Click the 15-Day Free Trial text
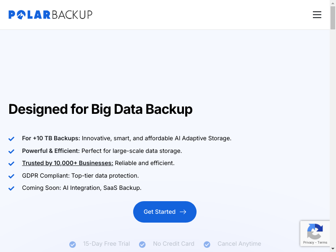336x252 pixels. pyautogui.click(x=106, y=244)
